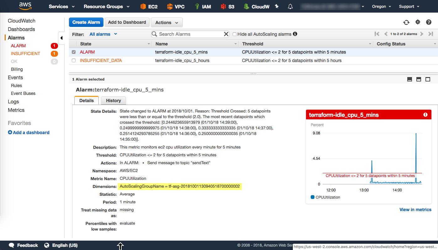The width and height of the screenshot is (438, 250).
Task: Open the settings gear icon
Action: pos(418,22)
